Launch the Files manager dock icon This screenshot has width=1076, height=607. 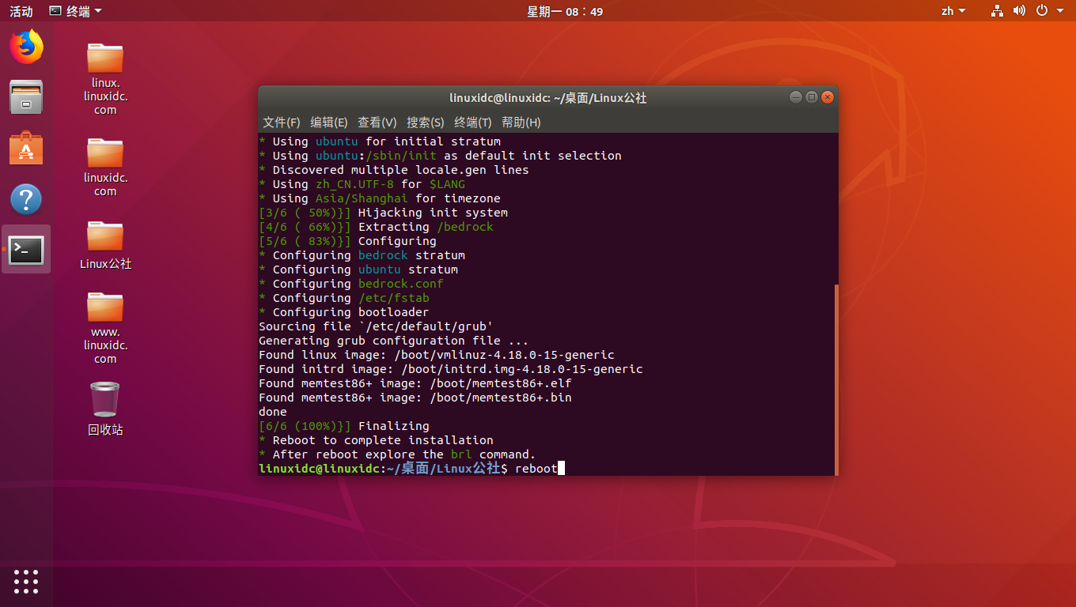click(x=26, y=97)
